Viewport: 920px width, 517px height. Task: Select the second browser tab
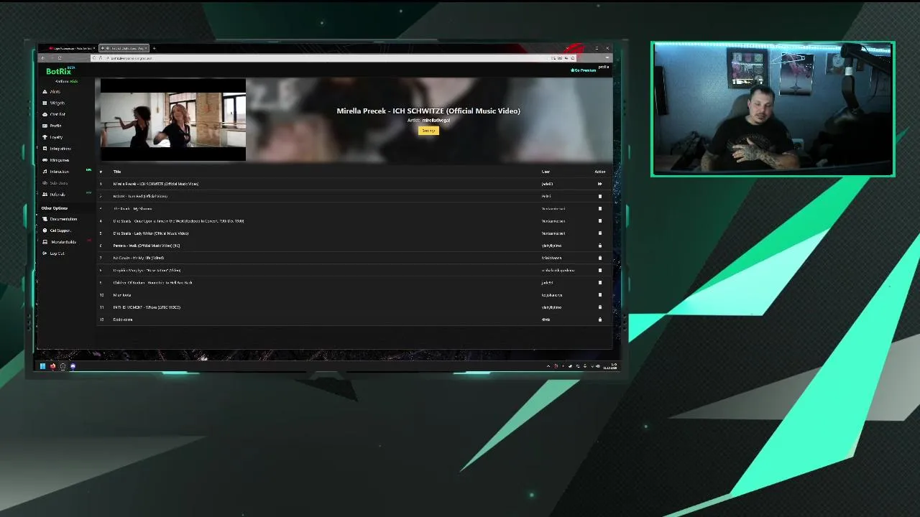124,48
